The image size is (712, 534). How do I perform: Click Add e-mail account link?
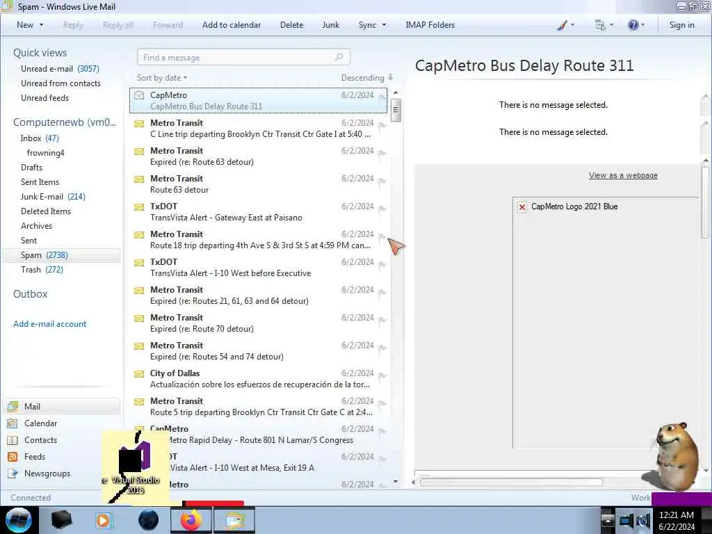point(49,324)
